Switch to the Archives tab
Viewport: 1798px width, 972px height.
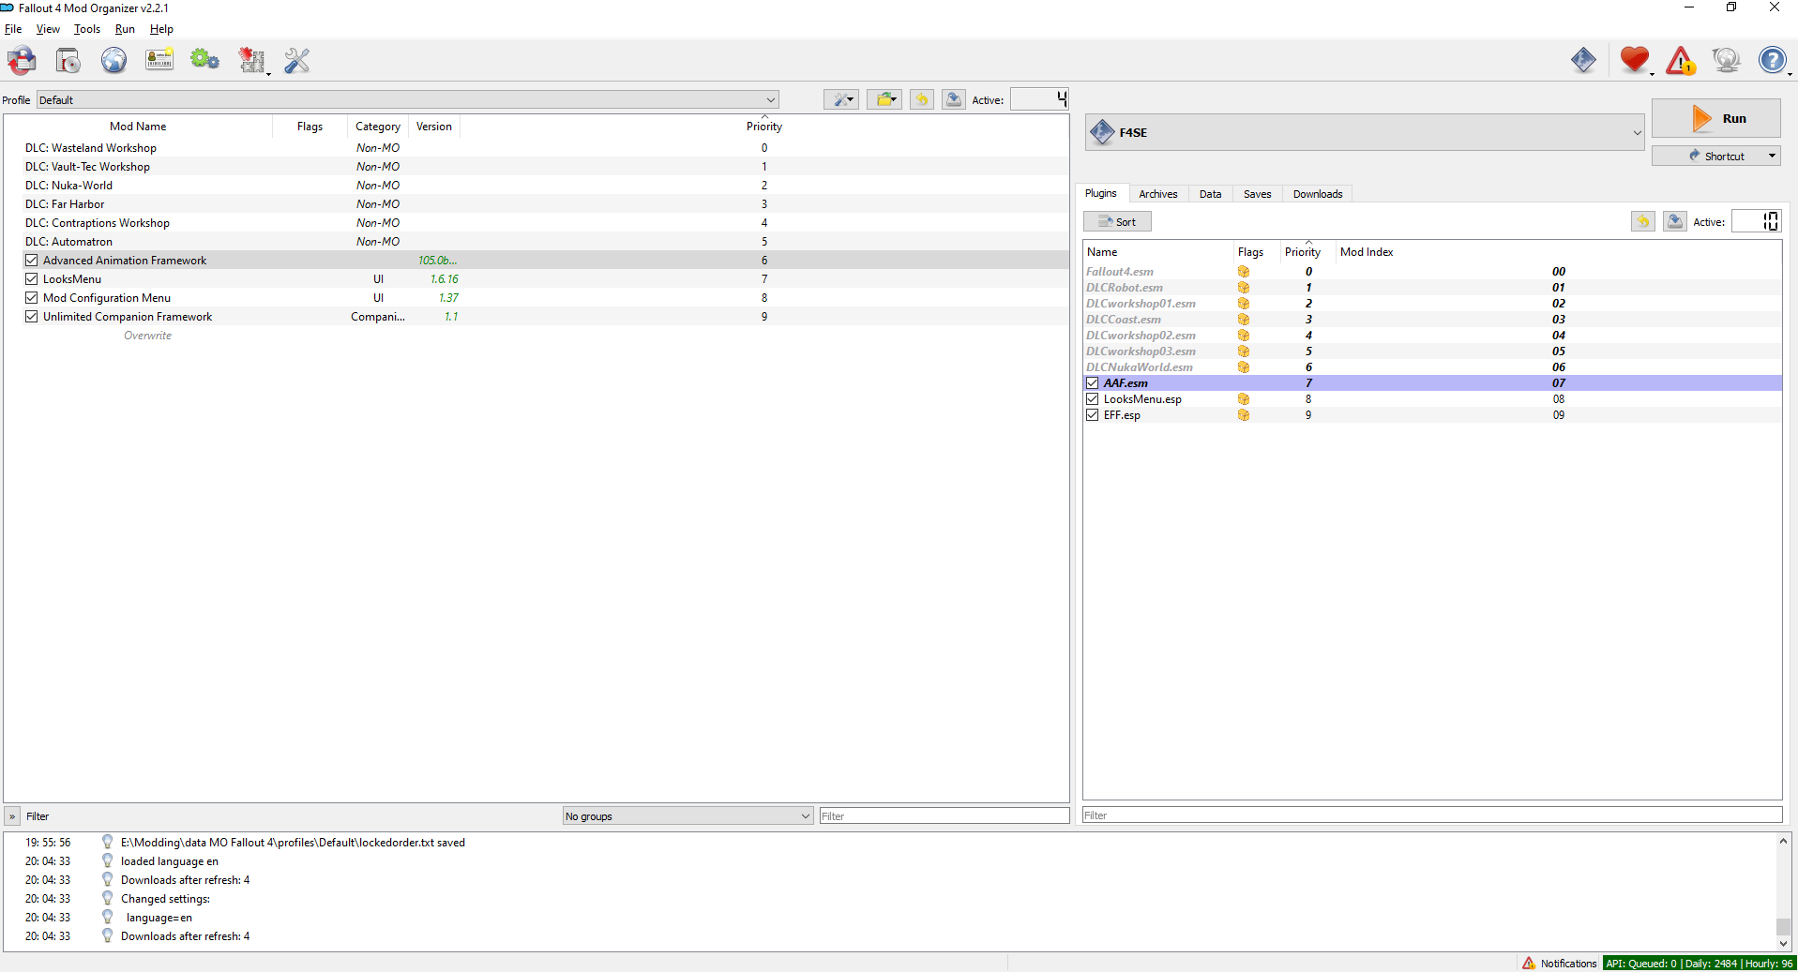pyautogui.click(x=1158, y=194)
